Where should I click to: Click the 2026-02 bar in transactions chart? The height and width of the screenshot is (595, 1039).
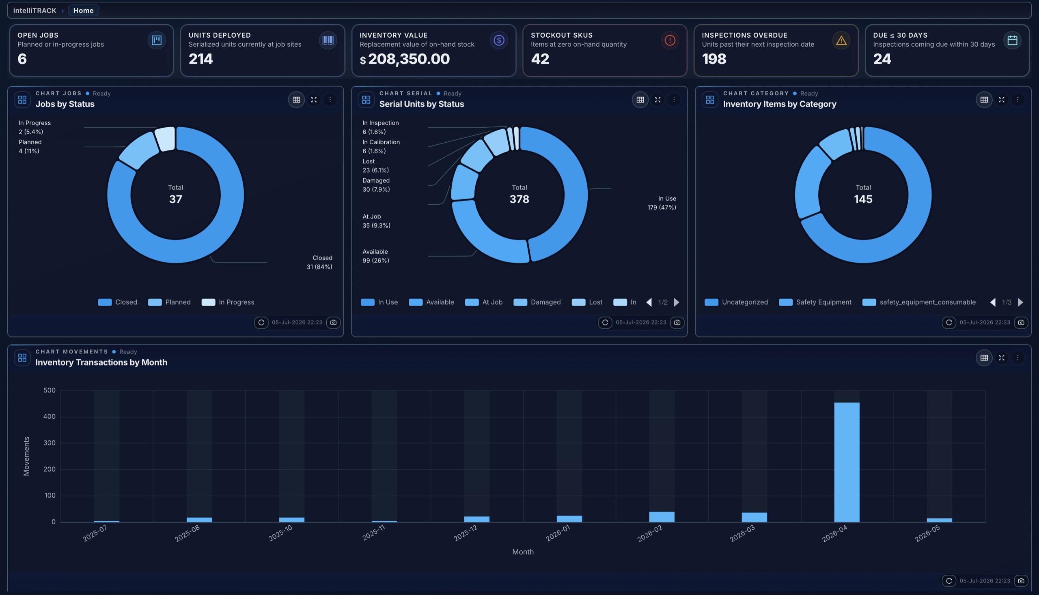tap(662, 516)
